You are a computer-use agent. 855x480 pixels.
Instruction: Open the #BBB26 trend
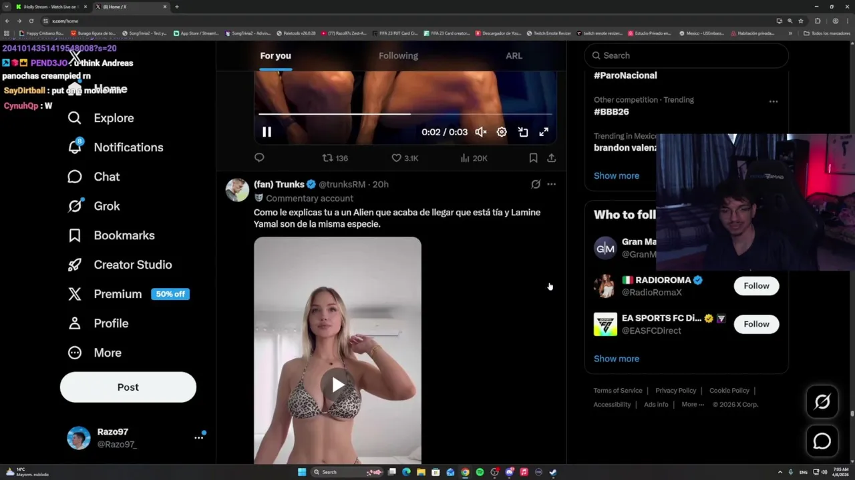(611, 111)
